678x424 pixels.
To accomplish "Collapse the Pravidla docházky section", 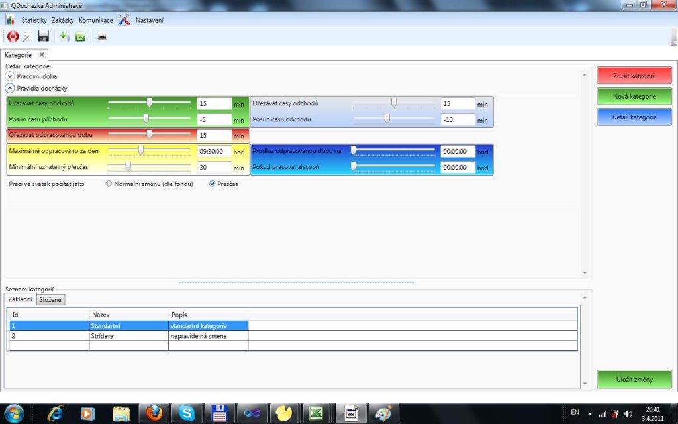I will pyautogui.click(x=10, y=88).
